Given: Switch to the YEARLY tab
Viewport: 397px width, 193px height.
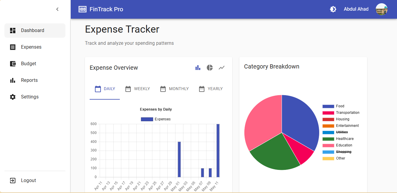Looking at the screenshot, I should point(211,89).
